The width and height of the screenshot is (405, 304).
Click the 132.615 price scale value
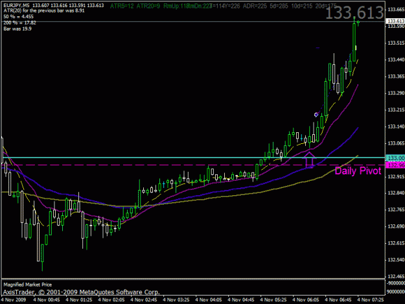pyautogui.click(x=396, y=243)
